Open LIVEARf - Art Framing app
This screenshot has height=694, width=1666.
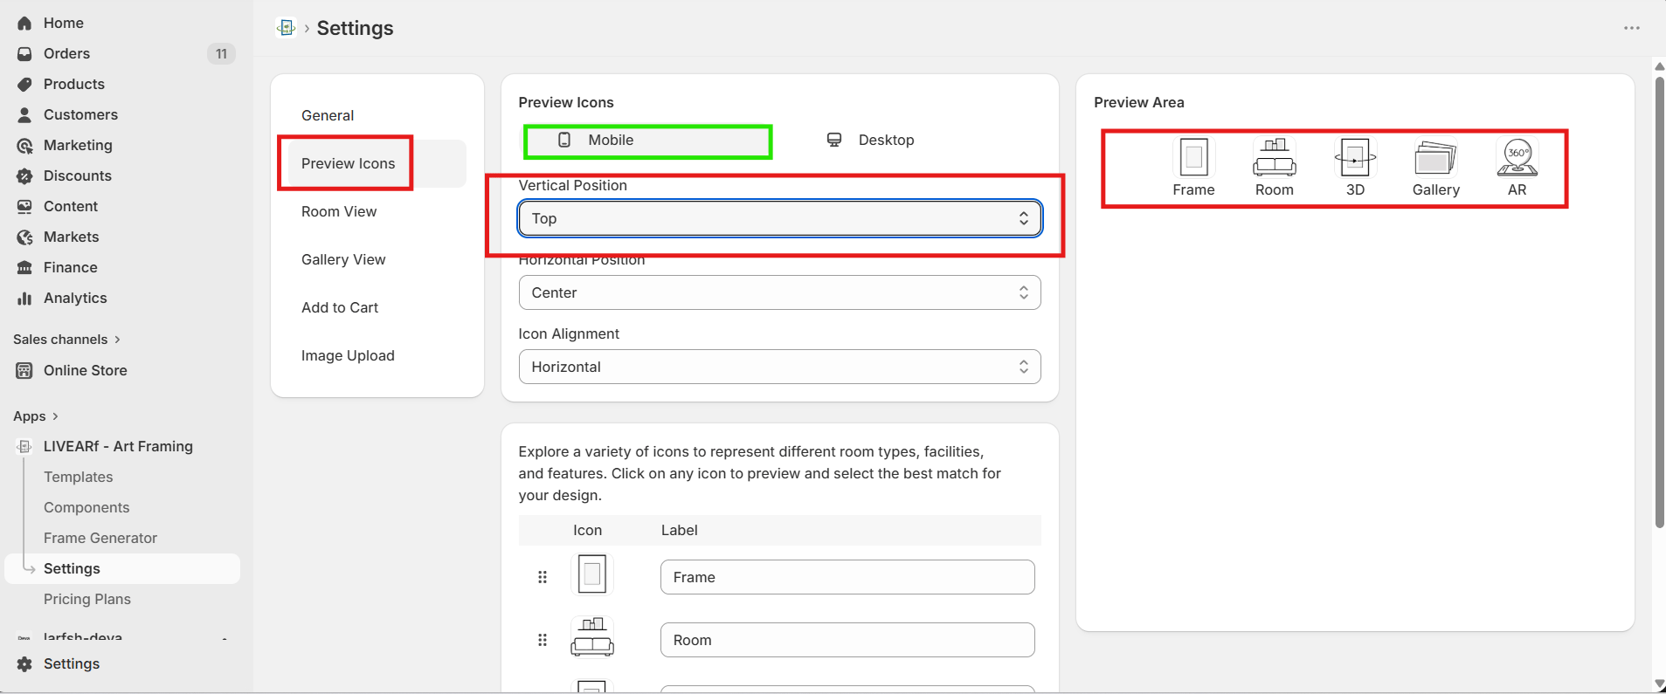pos(118,446)
